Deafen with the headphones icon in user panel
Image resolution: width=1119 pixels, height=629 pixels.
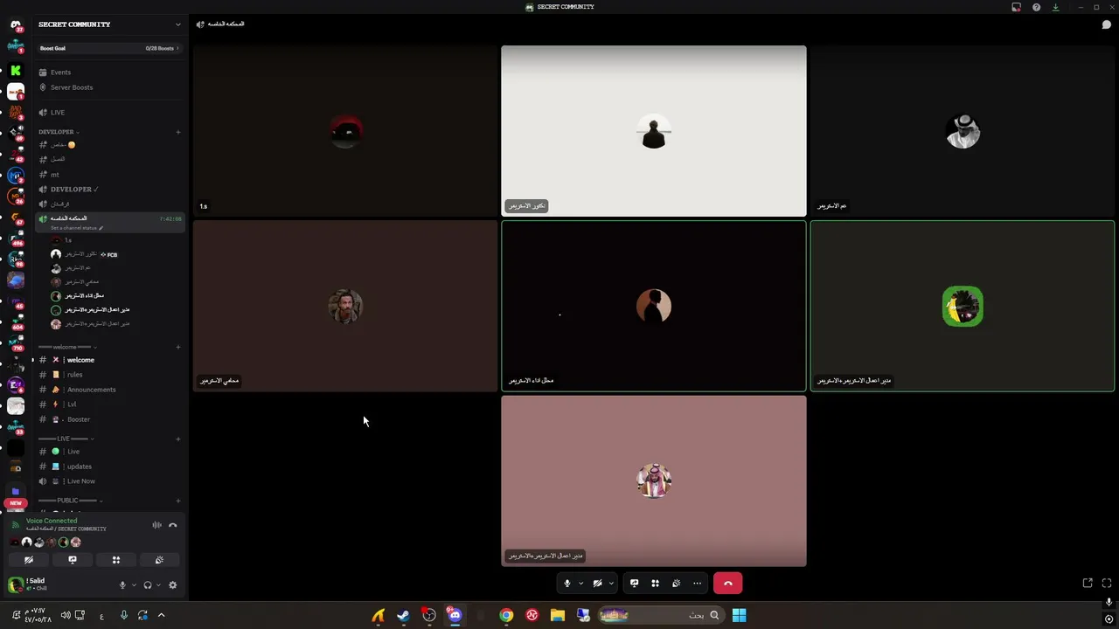[148, 585]
